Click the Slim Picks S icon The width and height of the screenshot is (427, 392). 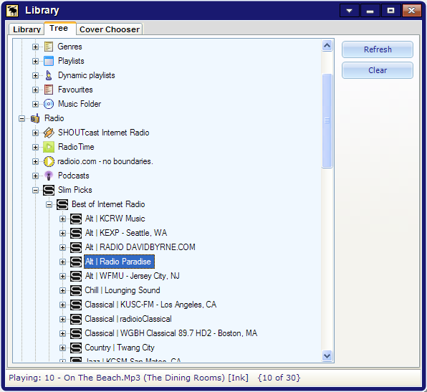point(49,190)
